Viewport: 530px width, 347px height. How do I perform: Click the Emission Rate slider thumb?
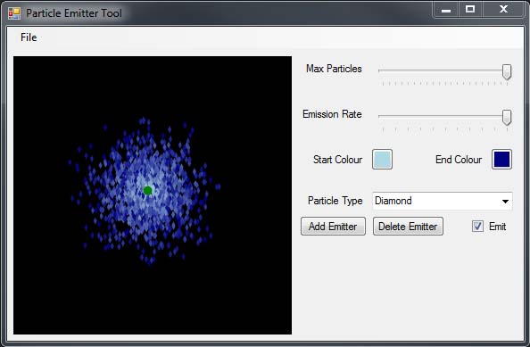pos(506,117)
